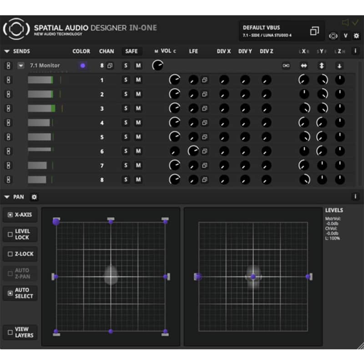Click the vertical flip arrows icon
This screenshot has height=364, width=364.
coord(322,66)
